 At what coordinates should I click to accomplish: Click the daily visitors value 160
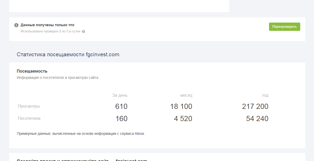pos(121,119)
